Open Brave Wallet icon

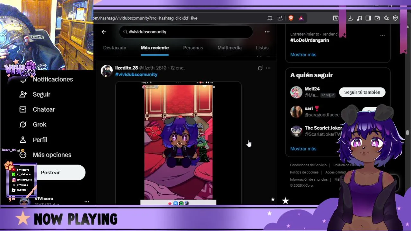point(377,18)
